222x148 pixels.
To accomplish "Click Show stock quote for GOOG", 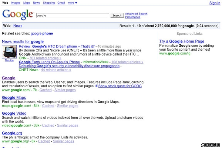I will click(x=120, y=86).
